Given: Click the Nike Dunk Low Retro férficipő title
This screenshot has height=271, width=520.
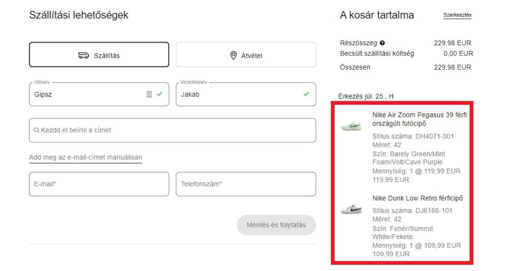Looking at the screenshot, I should (417, 198).
